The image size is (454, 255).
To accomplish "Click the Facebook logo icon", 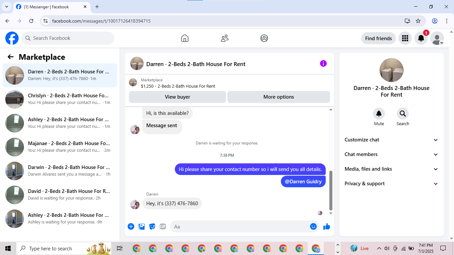I will [12, 38].
